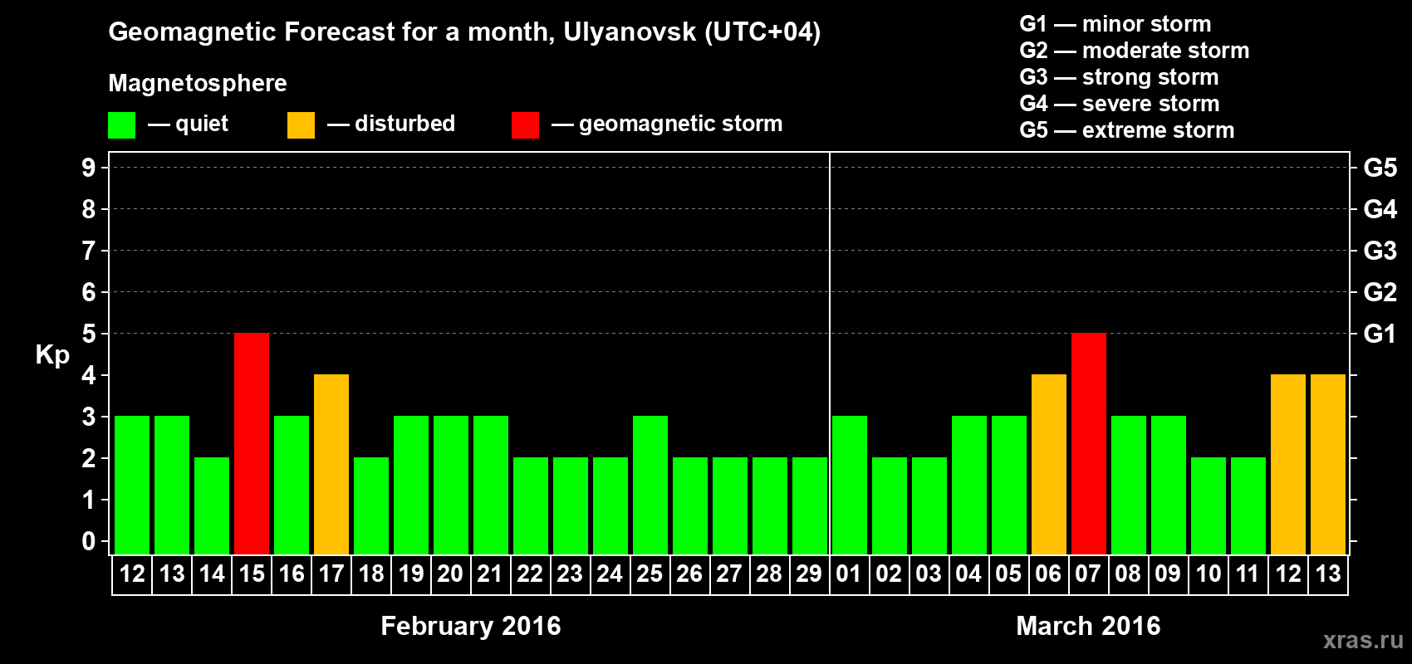Click the Kp axis value 7

click(89, 251)
